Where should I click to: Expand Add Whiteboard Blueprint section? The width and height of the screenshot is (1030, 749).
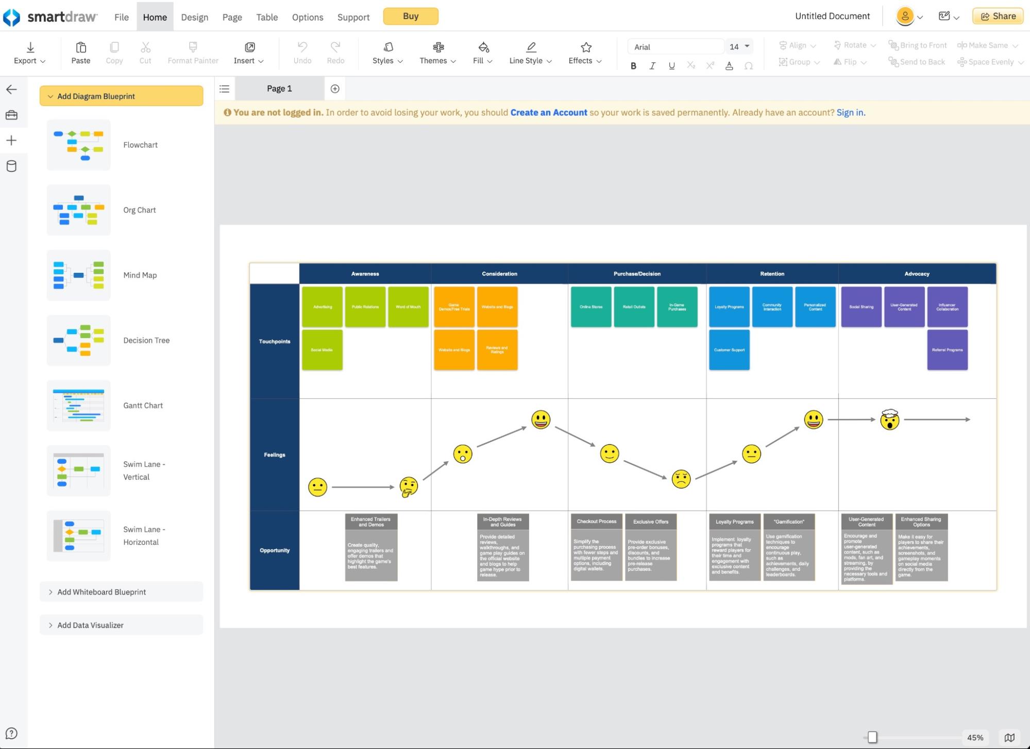pyautogui.click(x=121, y=591)
